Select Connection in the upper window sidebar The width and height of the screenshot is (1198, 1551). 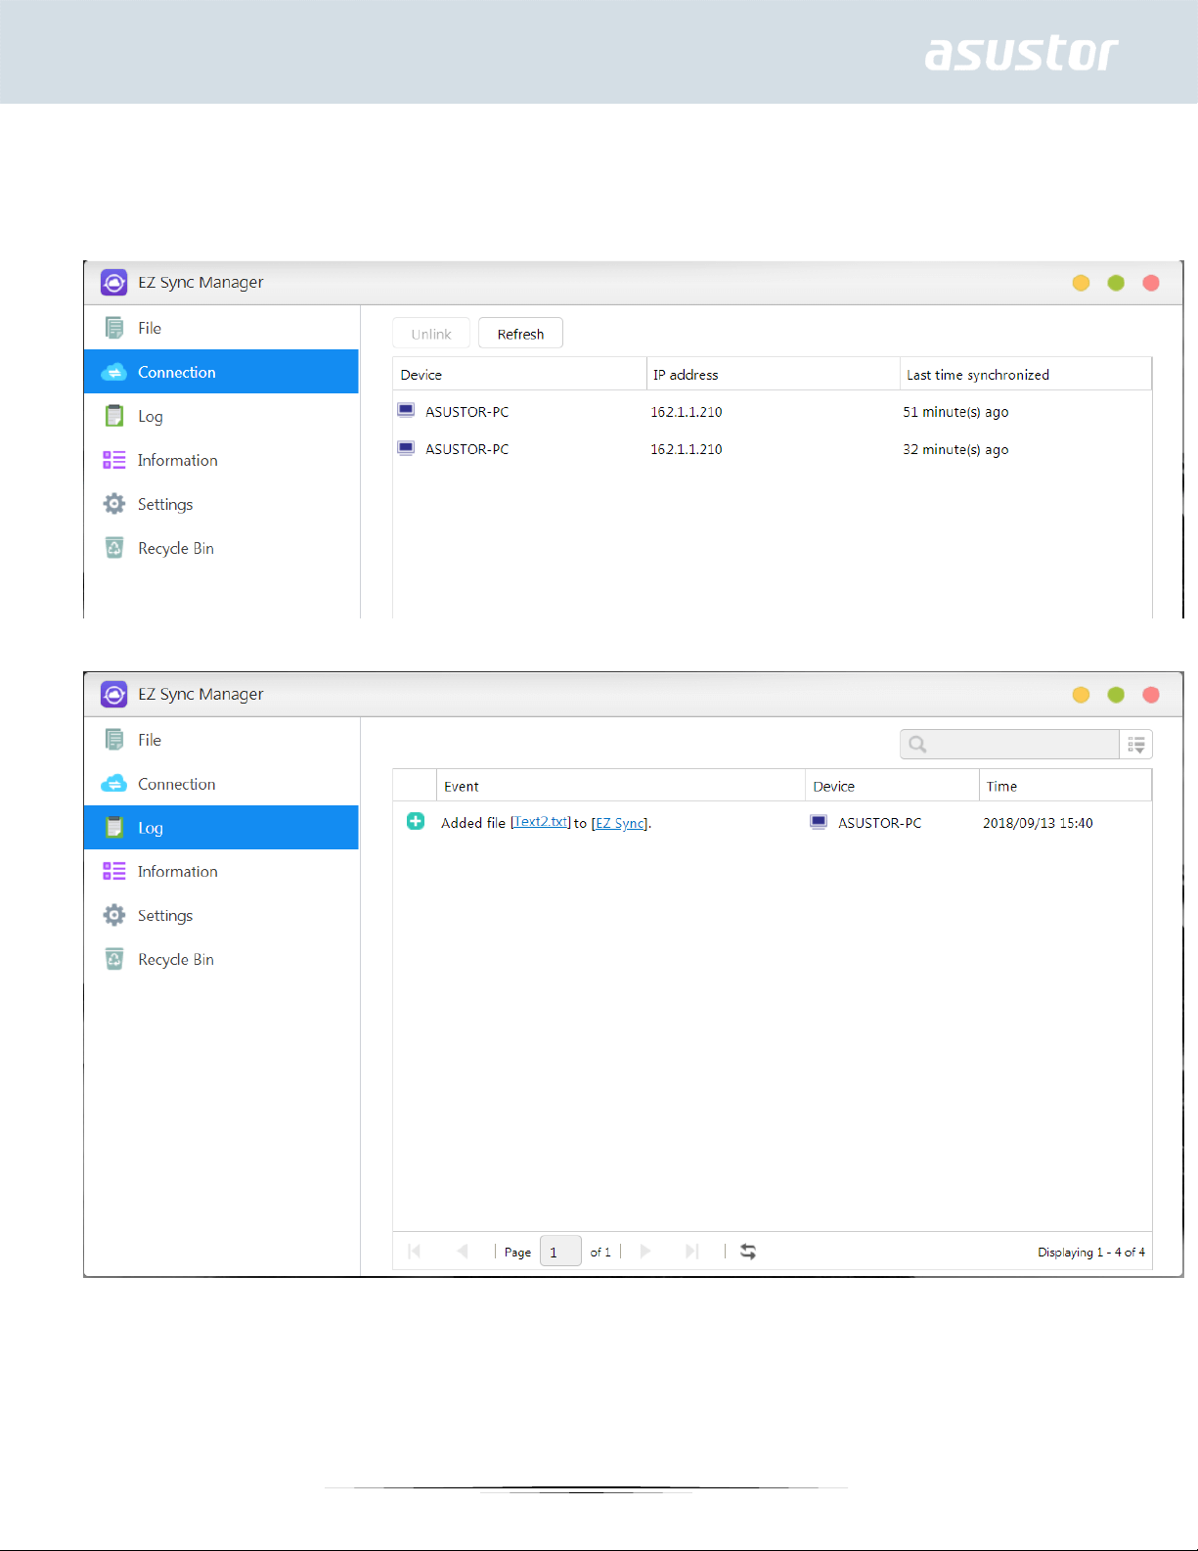[221, 372]
